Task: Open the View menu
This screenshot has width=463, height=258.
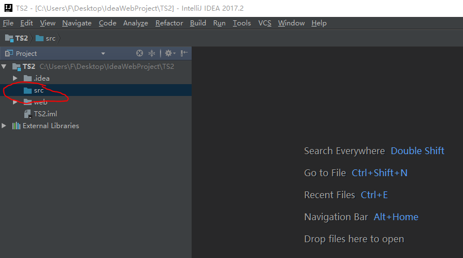Action: pyautogui.click(x=47, y=23)
